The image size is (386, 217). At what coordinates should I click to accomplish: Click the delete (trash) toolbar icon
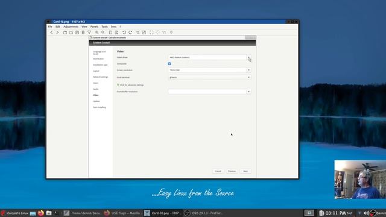coord(83,32)
